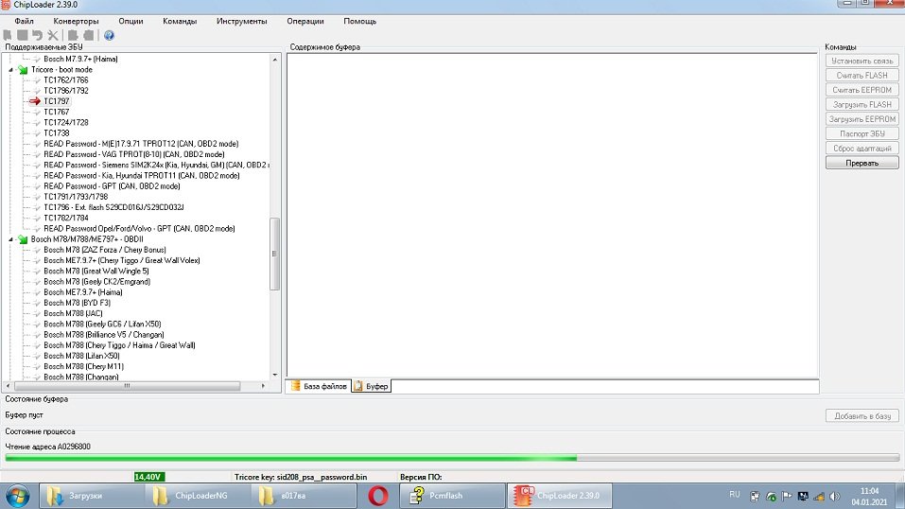The height and width of the screenshot is (509, 905).
Task: Switch to the Буфер tab
Action: point(372,386)
